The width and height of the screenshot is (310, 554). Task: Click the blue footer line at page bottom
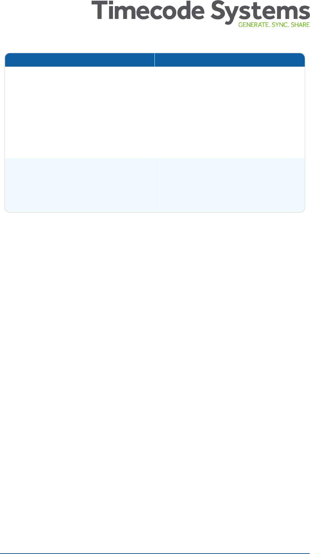pos(155,553)
